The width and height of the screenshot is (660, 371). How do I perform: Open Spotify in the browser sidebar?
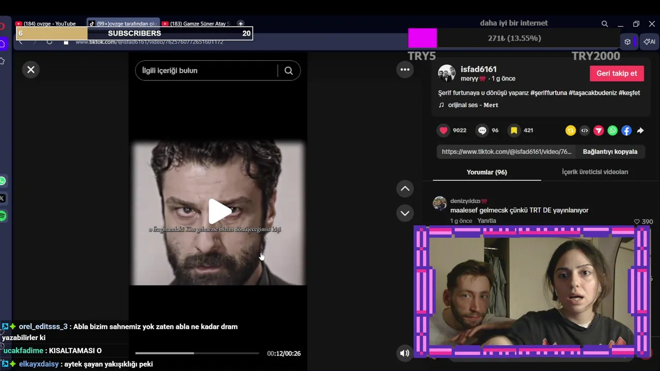3,216
